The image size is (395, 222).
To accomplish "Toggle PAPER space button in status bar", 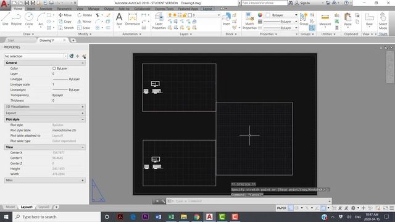I will 281,208.
